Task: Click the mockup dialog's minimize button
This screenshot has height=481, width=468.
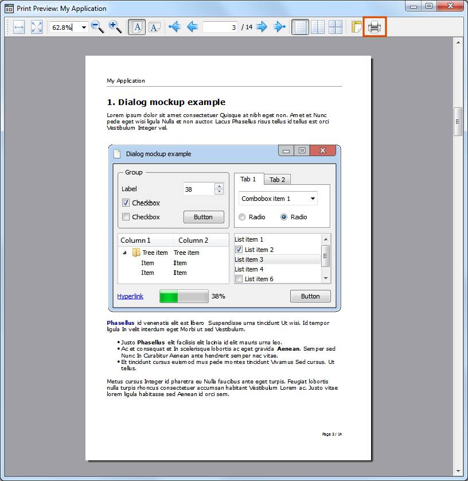Action: click(x=286, y=150)
